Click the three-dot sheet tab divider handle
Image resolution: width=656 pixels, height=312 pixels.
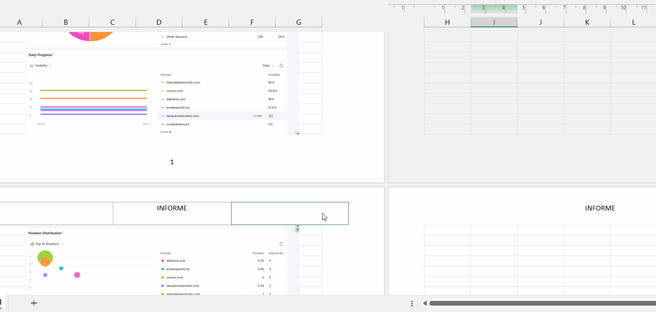point(412,303)
